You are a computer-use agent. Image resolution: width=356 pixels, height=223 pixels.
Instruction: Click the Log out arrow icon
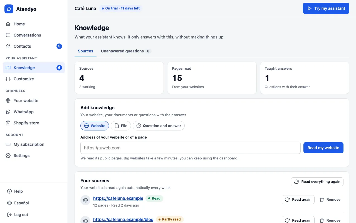coord(9,215)
